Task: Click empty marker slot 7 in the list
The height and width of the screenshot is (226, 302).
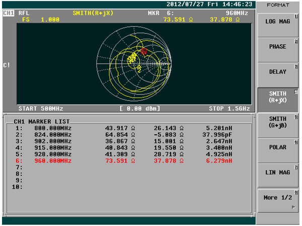Action: [19, 167]
